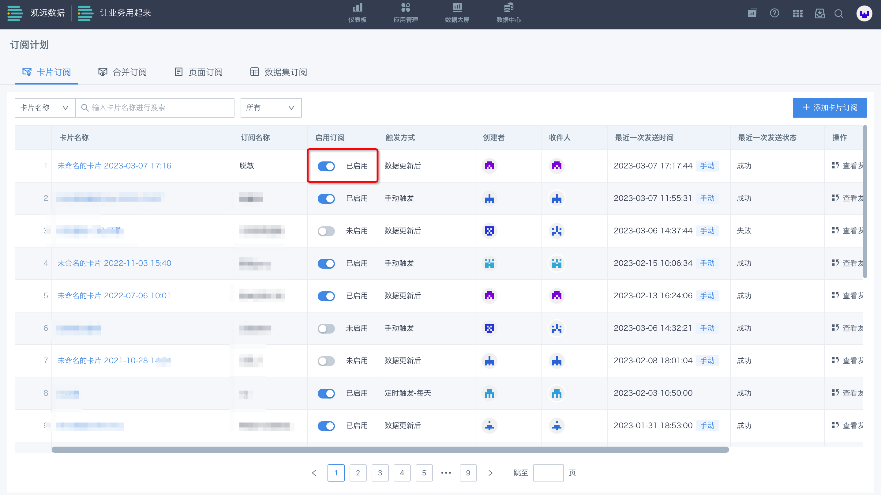Open card 未命名的卡片 2022-07-06 10:01
Screen dimensions: 881x495
click(114, 295)
